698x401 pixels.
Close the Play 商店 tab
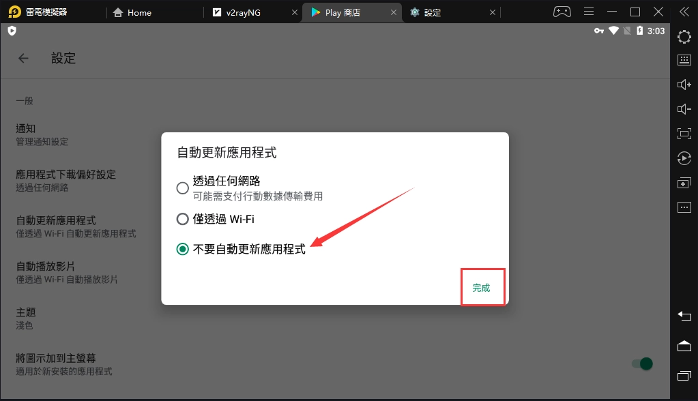394,12
